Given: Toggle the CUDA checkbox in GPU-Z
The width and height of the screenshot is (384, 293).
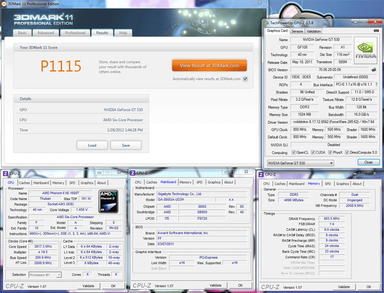Looking at the screenshot, I should (313, 153).
